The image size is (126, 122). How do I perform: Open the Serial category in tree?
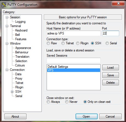19,96
